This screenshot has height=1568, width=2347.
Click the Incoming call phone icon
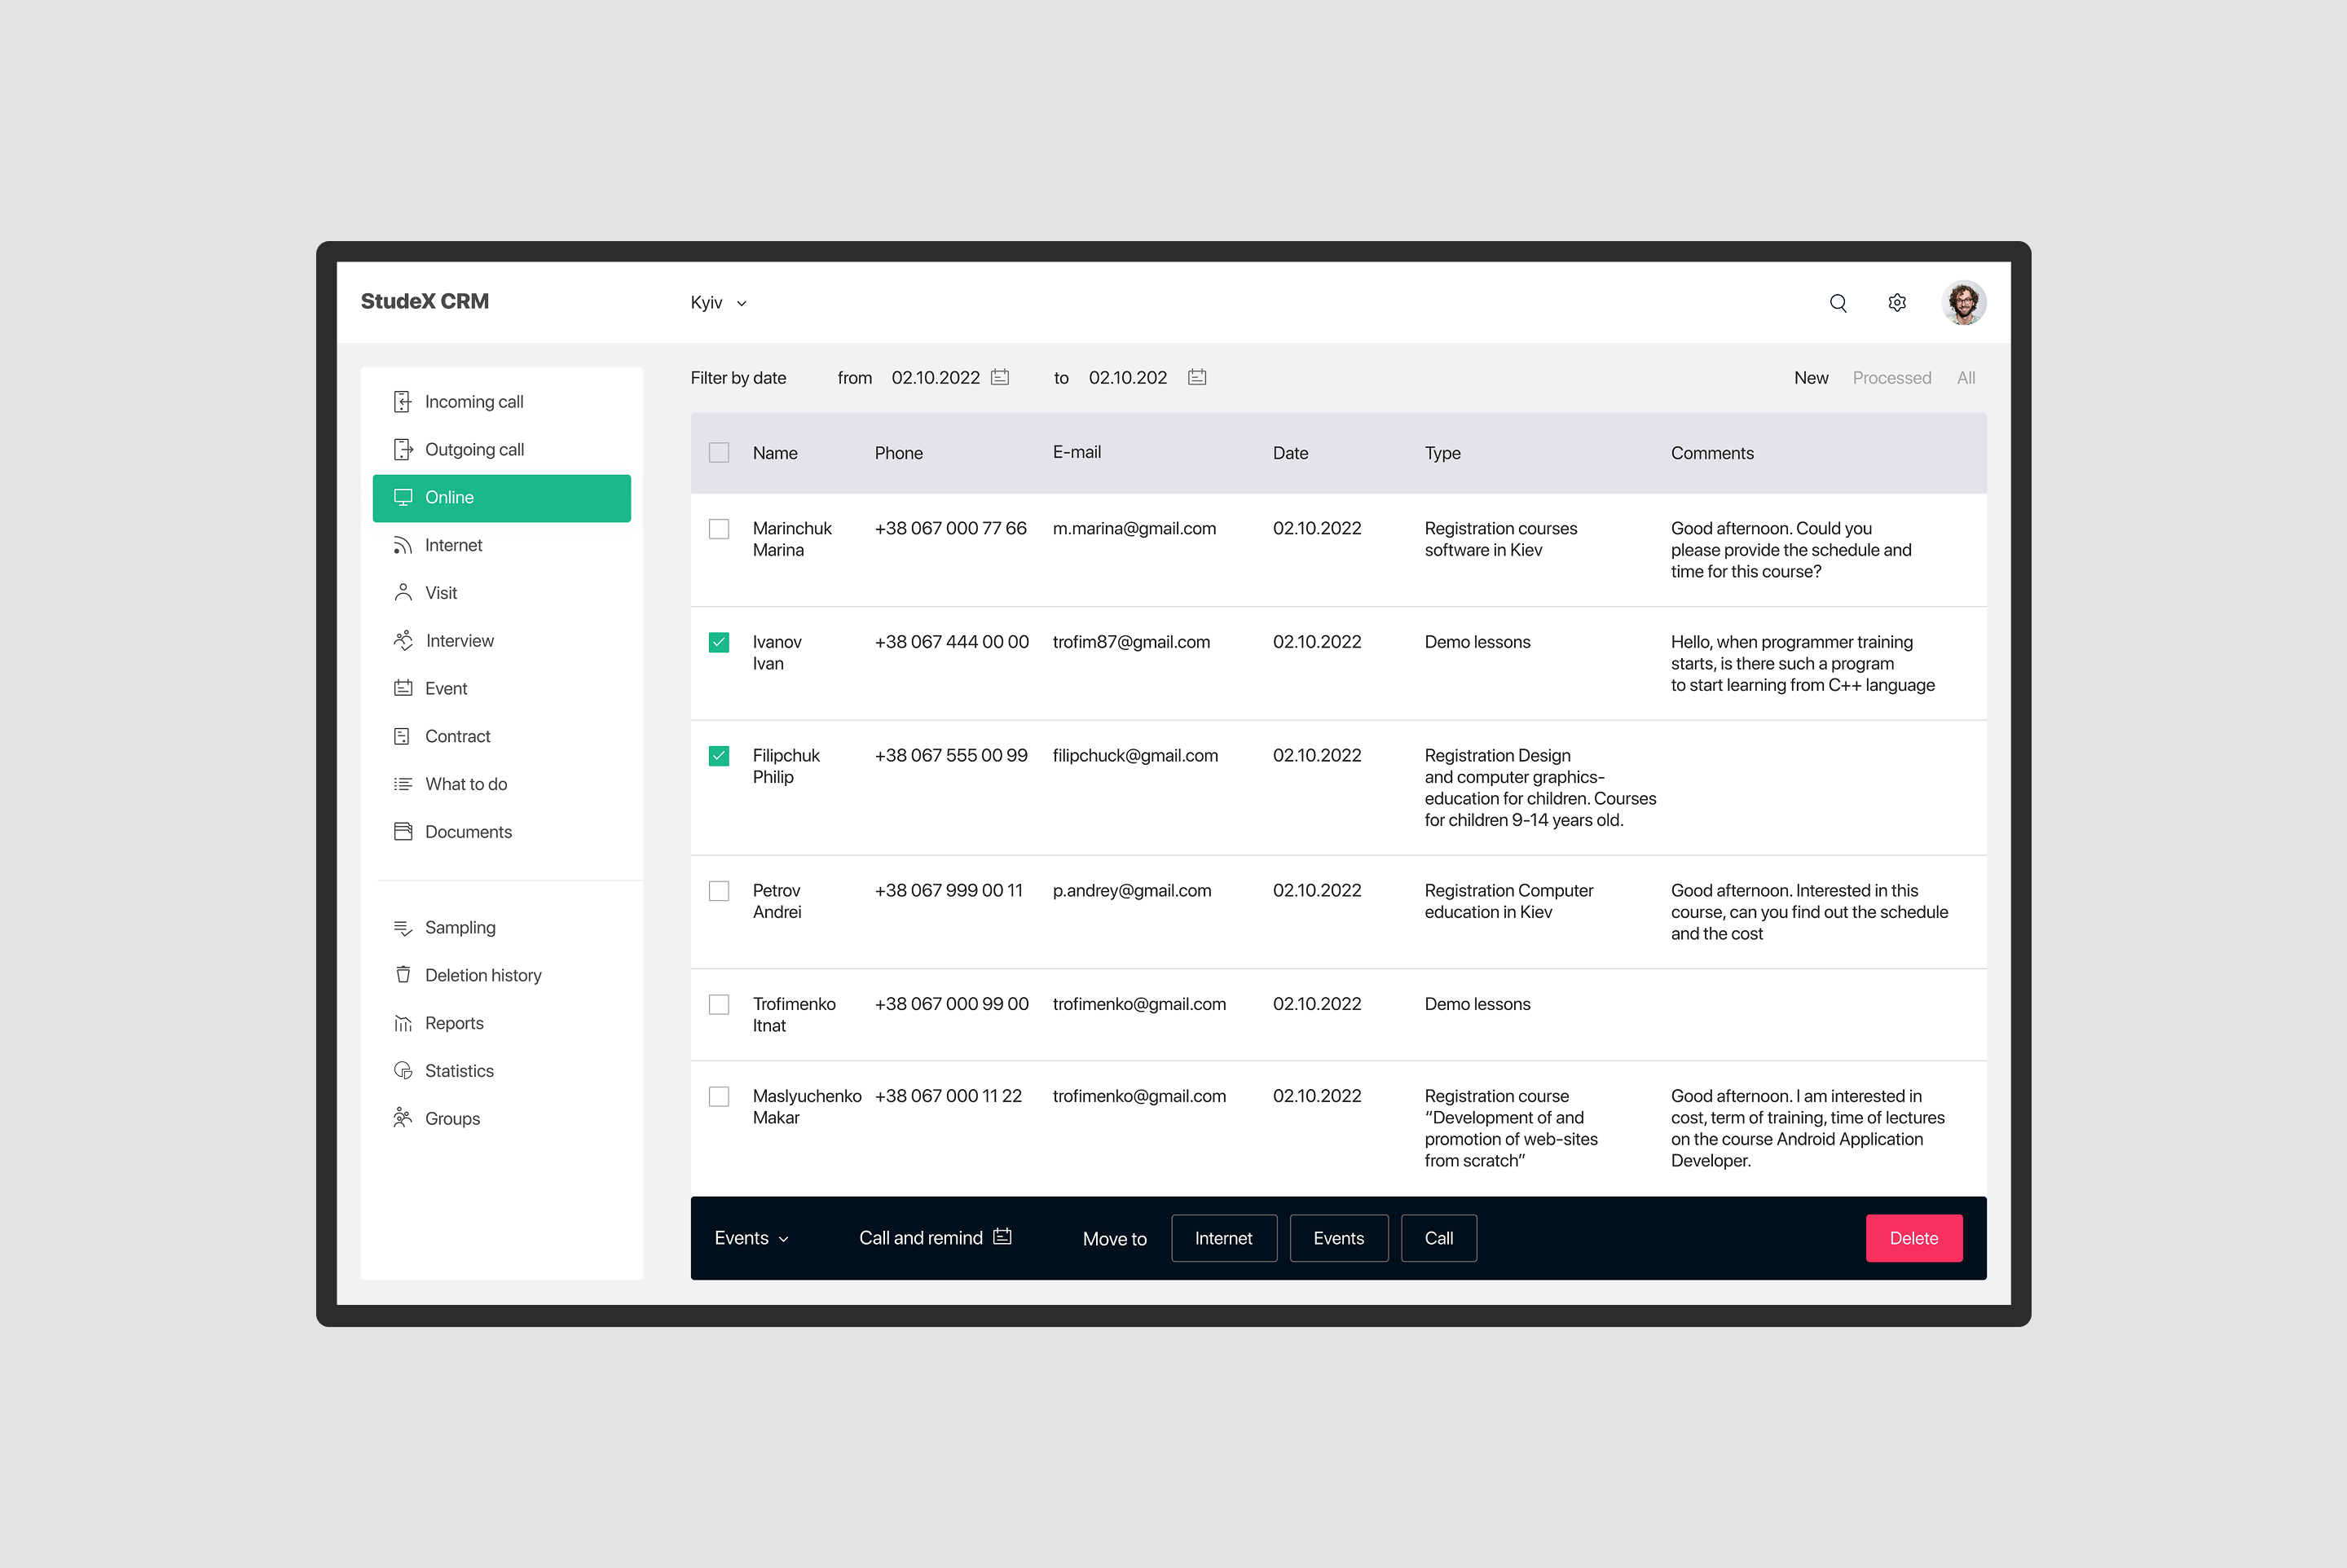(x=403, y=402)
